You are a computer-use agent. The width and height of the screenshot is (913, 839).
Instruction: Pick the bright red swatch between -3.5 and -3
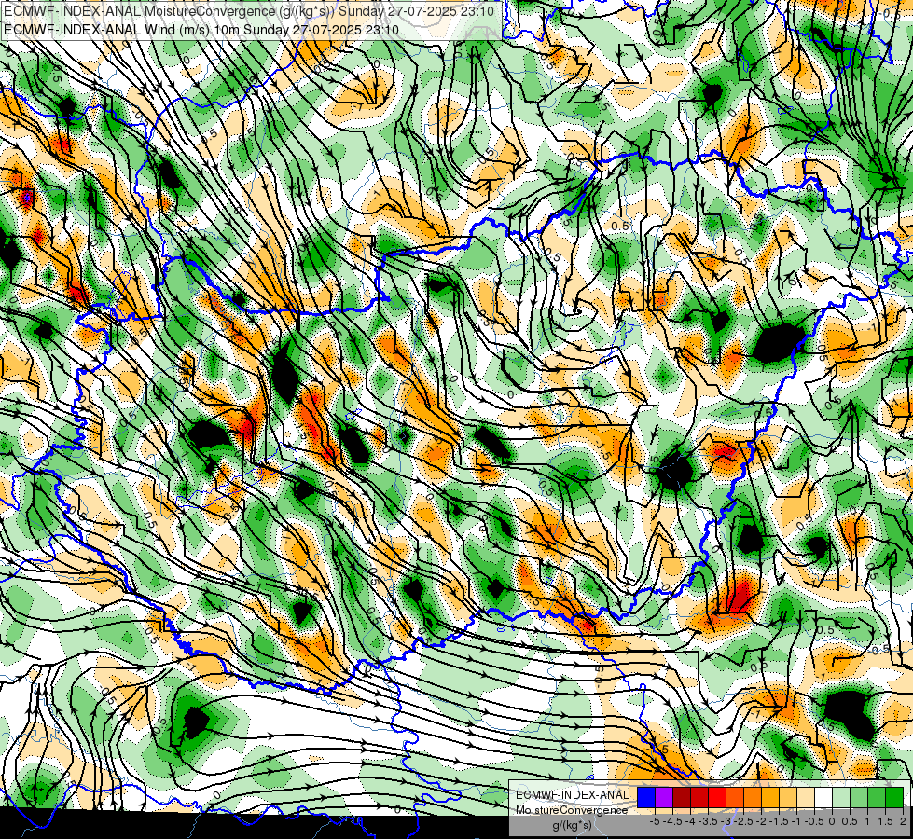(717, 797)
